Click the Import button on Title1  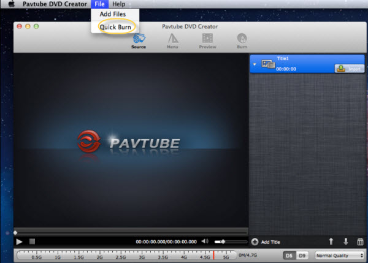[x=349, y=69]
